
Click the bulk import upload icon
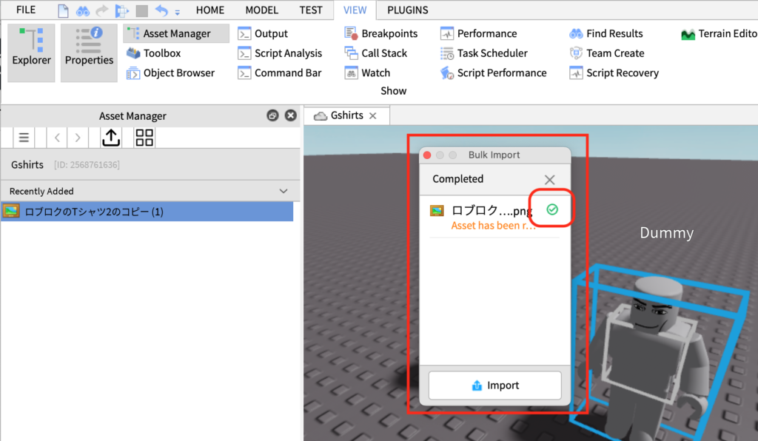pos(111,138)
